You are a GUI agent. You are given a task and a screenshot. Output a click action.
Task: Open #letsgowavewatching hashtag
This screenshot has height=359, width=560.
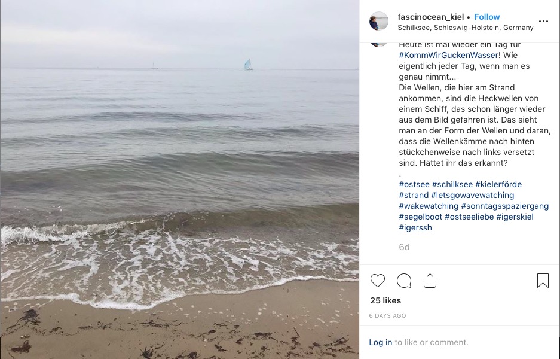tap(473, 195)
